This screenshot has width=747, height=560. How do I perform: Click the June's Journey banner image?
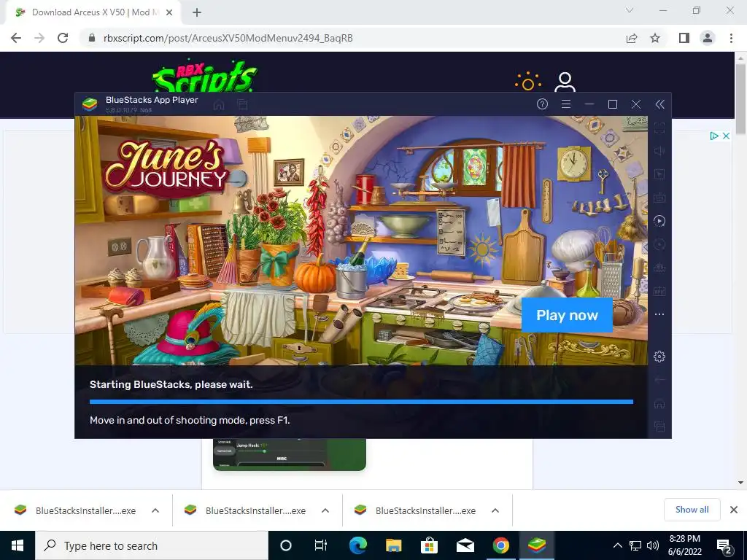click(x=361, y=241)
